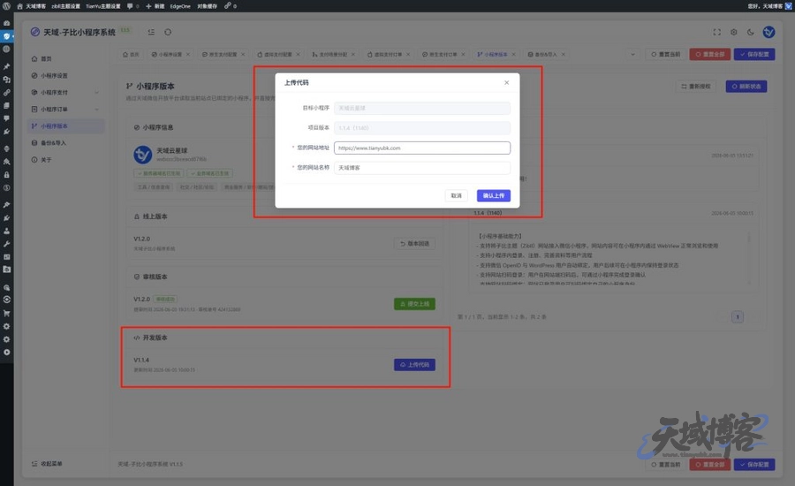Switch to the 首页 tab

(x=131, y=54)
